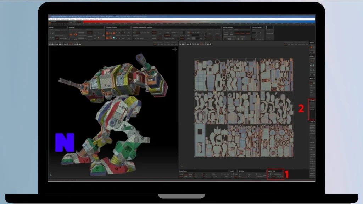The width and height of the screenshot is (363, 204).
Task: Open the Constrain menu
Action: (x=79, y=19)
